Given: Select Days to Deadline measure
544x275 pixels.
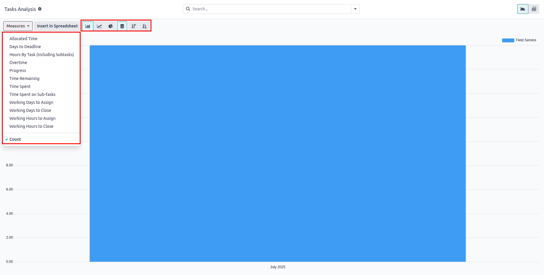Looking at the screenshot, I should click(42, 47).
